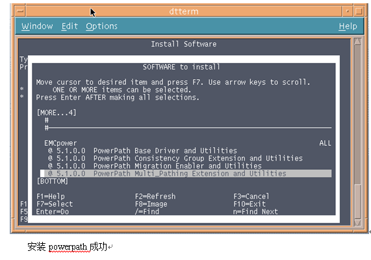This screenshot has width=371, height=260.
Task: Click the [BOTTOM] list marker
Action: 52,181
